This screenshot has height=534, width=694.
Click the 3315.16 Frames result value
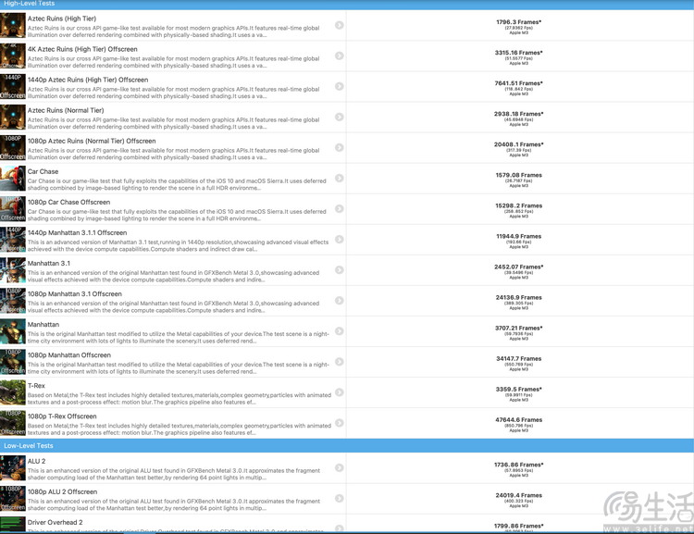point(519,52)
